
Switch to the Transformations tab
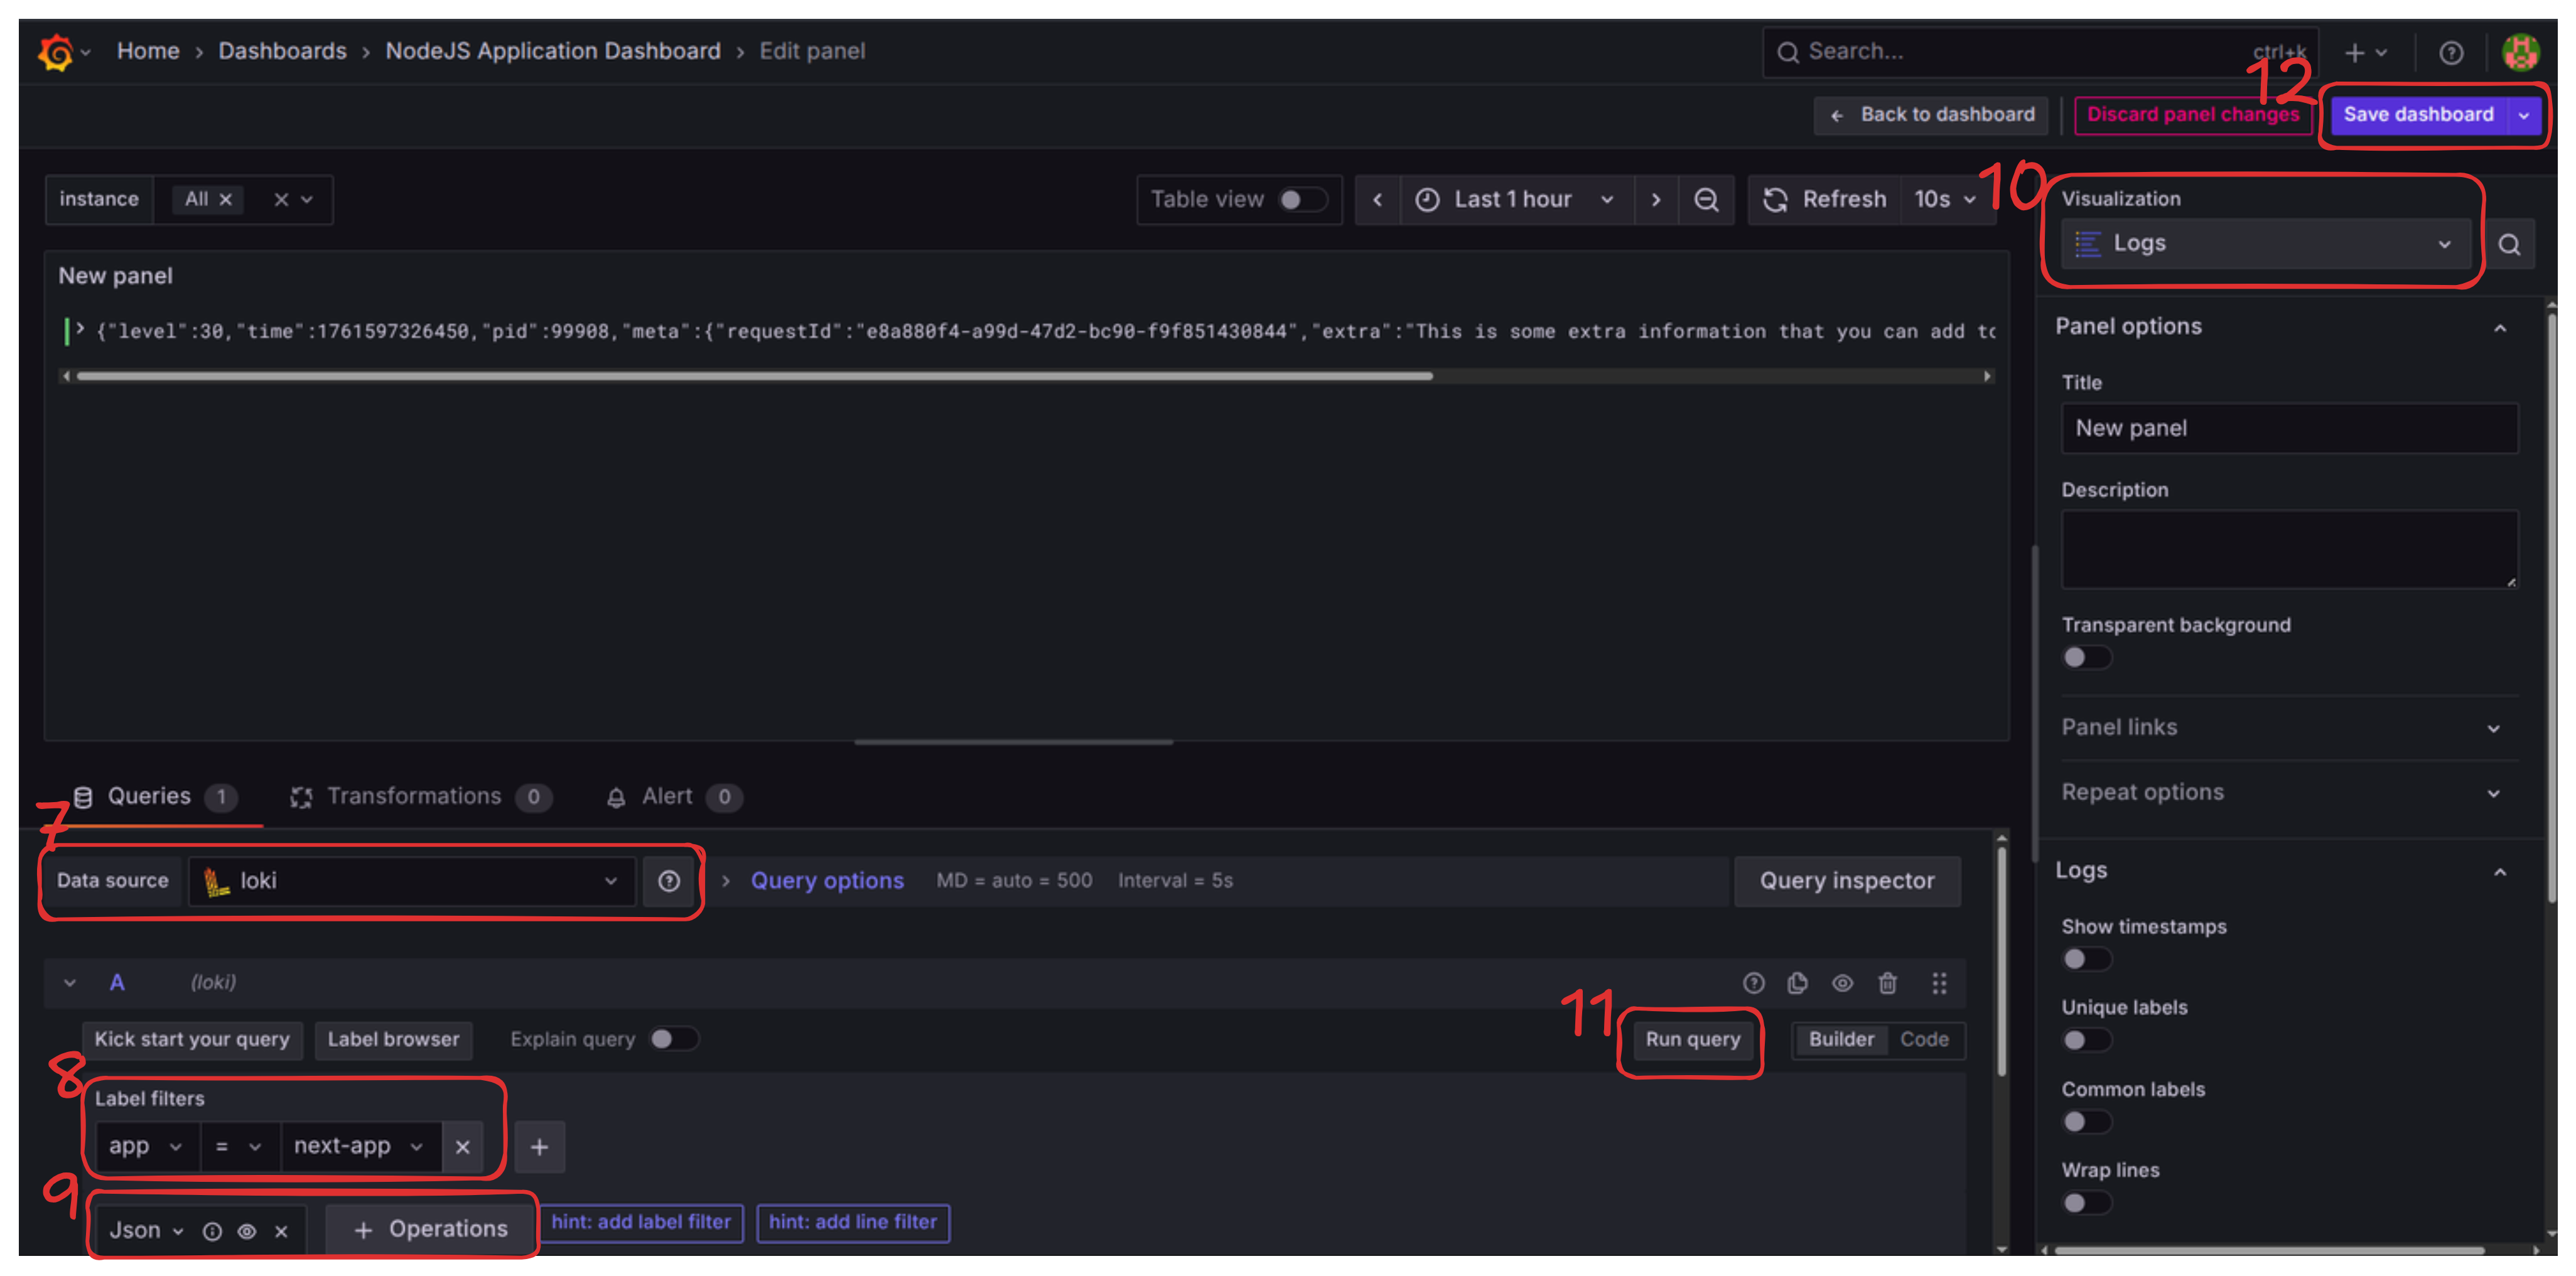point(415,796)
